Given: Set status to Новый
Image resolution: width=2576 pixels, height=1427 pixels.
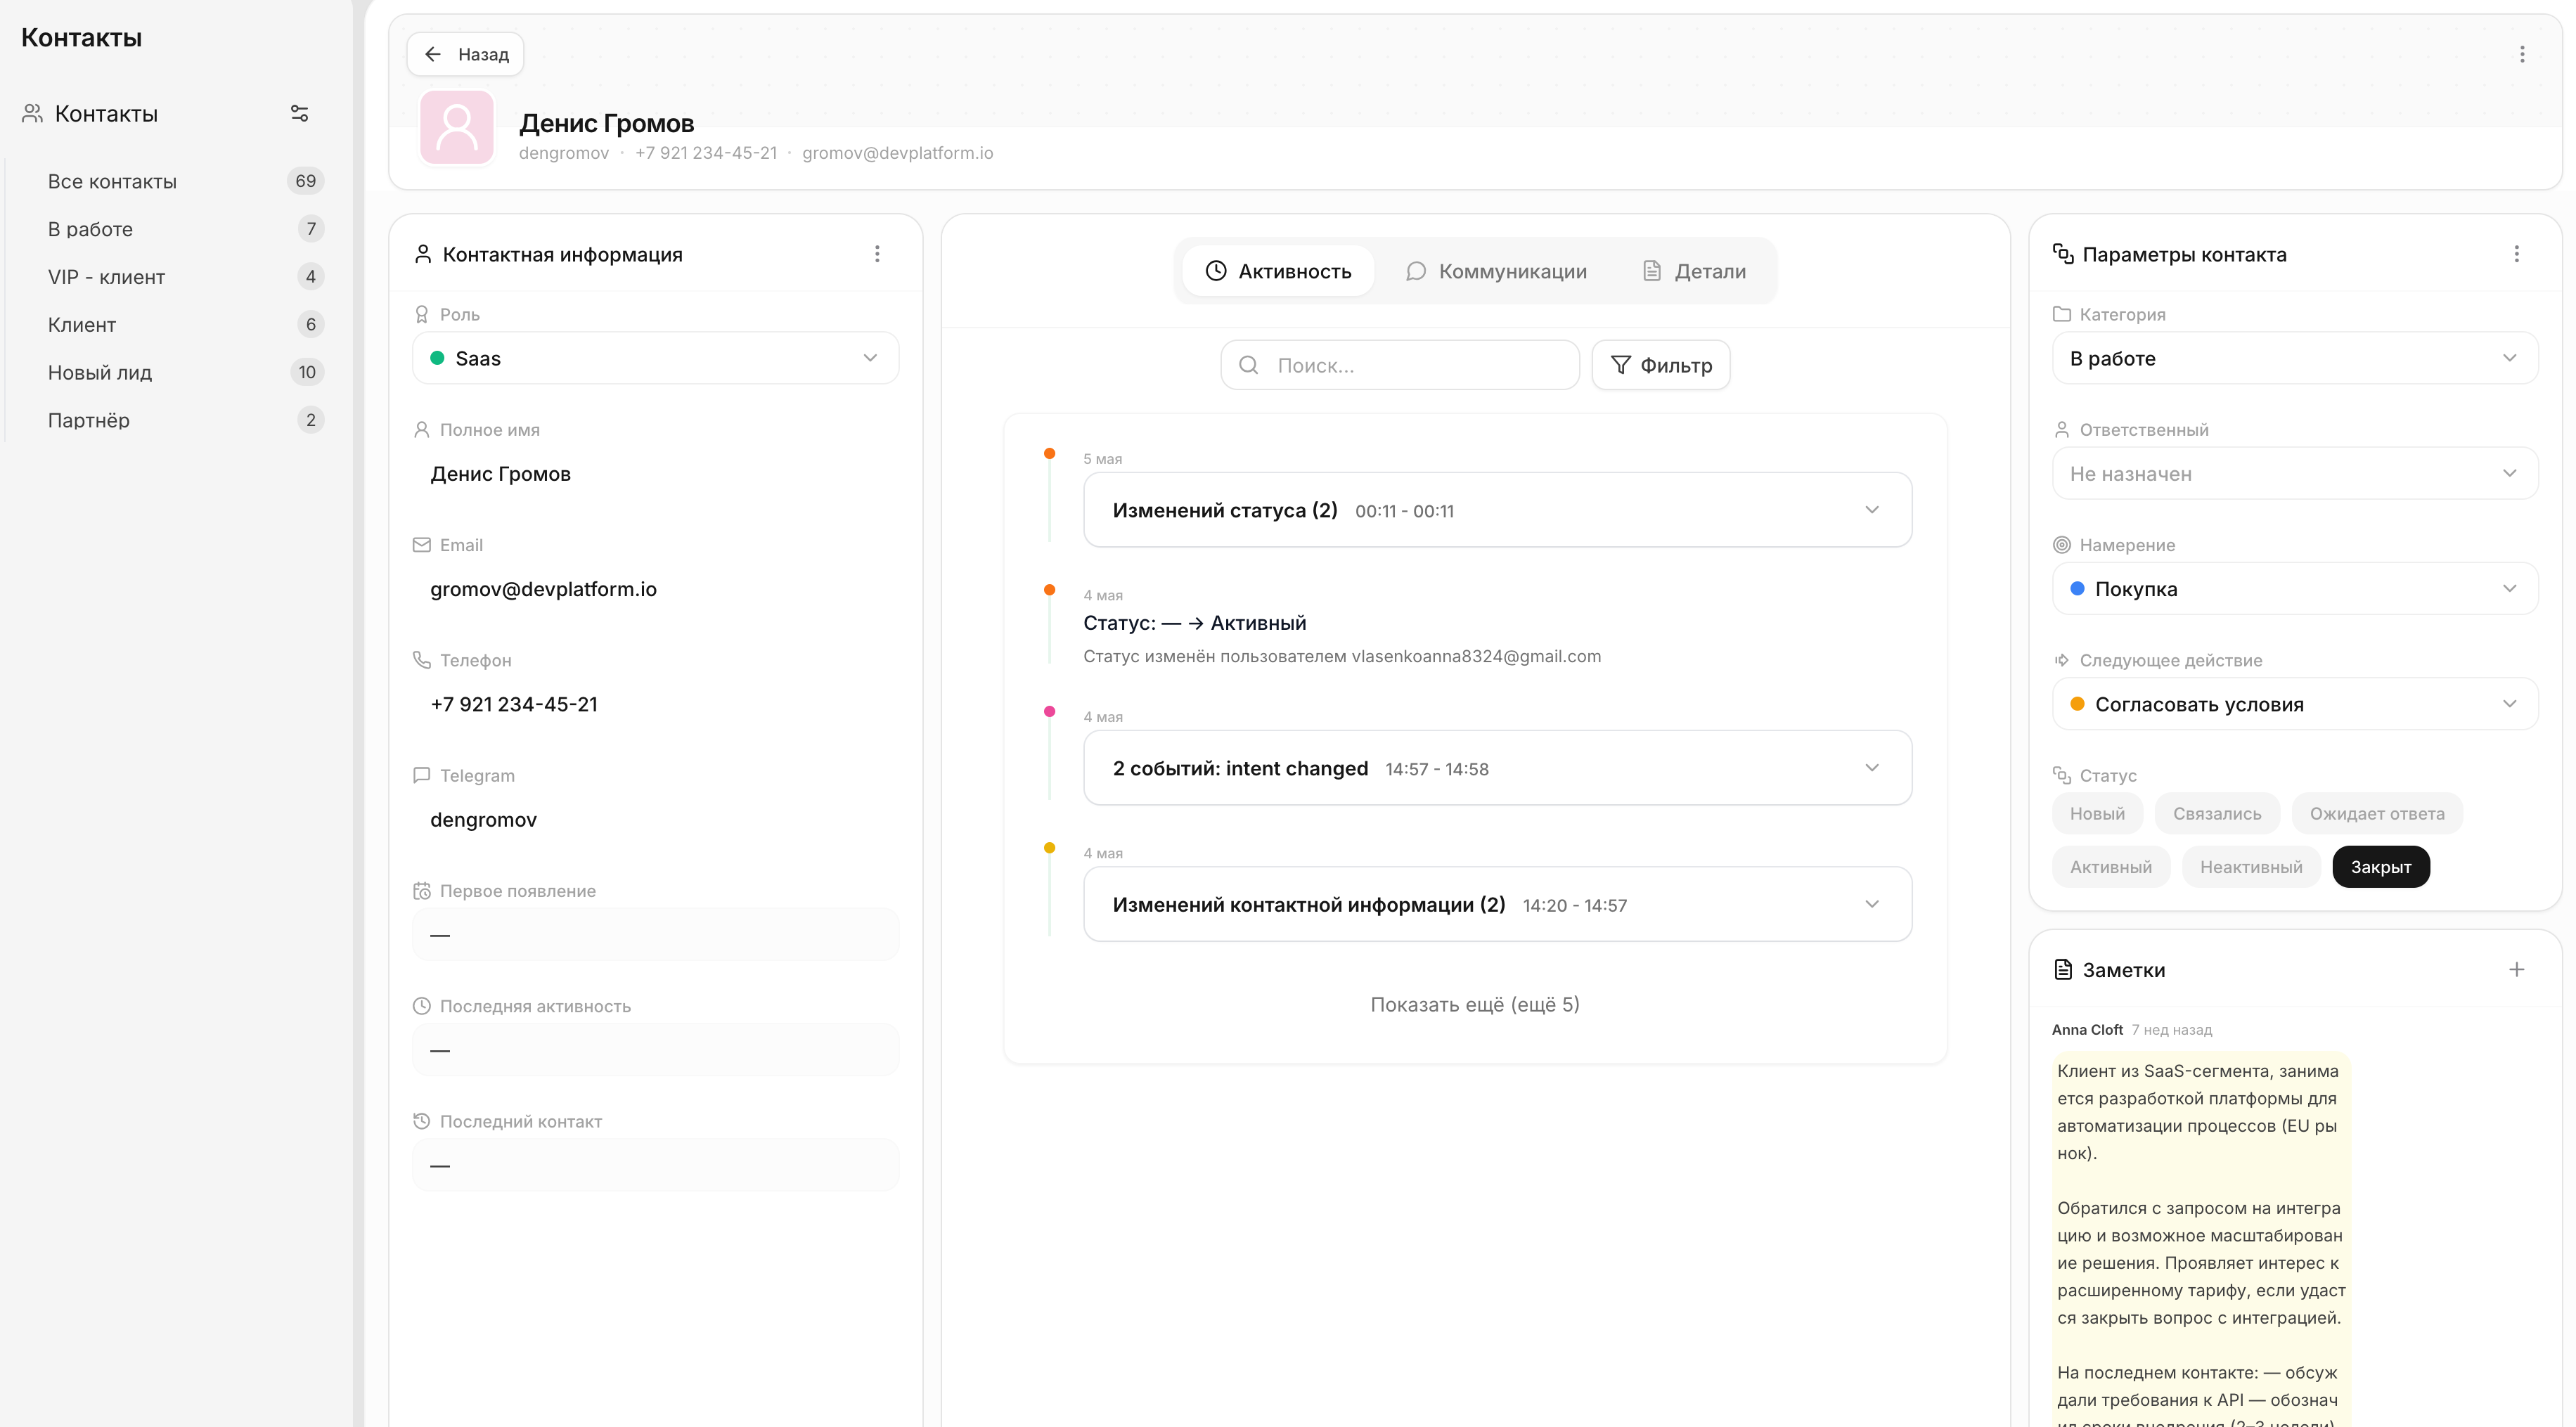Looking at the screenshot, I should (2097, 814).
